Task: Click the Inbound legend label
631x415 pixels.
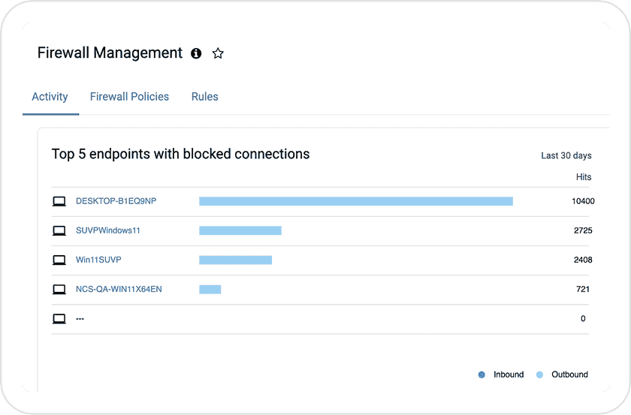Action: 509,374
